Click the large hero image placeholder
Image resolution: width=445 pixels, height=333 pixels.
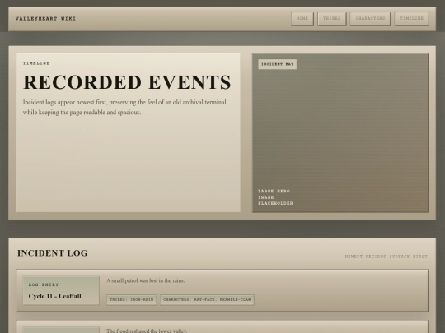pos(340,132)
